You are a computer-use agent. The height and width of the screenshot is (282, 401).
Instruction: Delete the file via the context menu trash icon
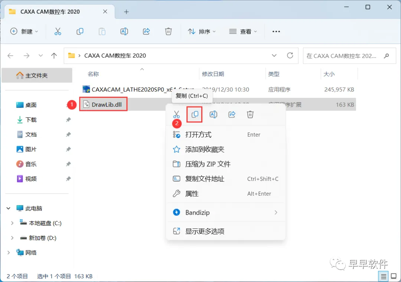(x=250, y=114)
